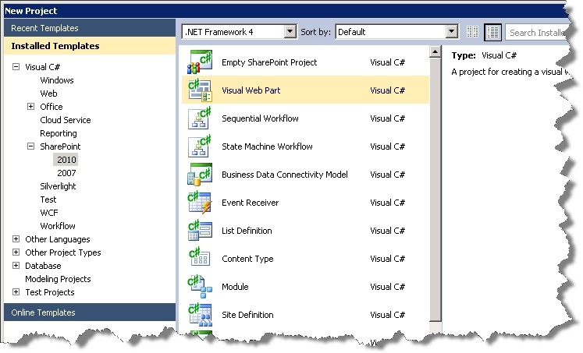Viewport: 583px width, 353px height.
Task: Select the Visual Web Part name
Action: click(251, 90)
